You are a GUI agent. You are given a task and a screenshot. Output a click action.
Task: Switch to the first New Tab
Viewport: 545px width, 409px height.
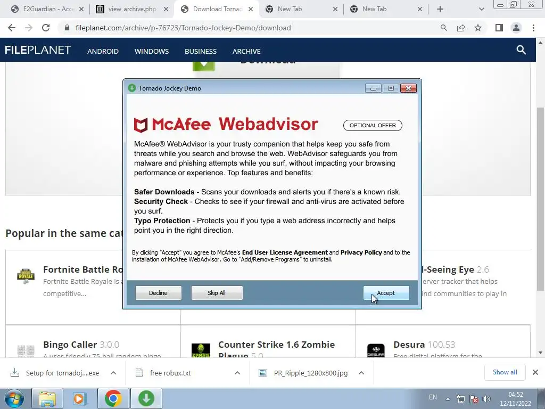301,9
